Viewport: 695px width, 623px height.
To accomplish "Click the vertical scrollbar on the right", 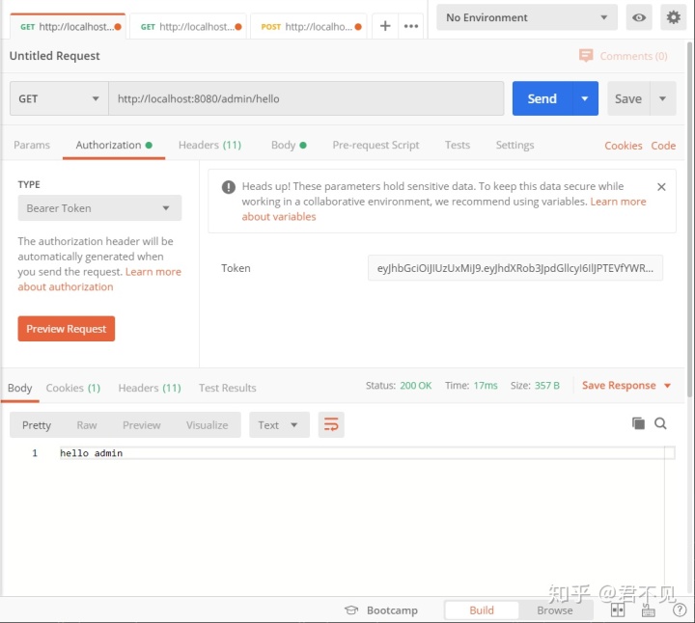I will (690, 219).
